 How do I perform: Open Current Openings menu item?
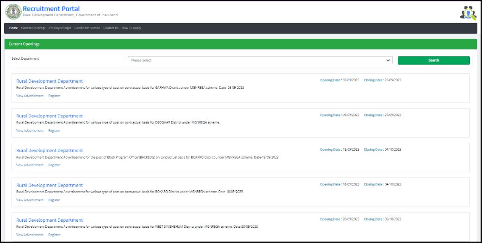(x=33, y=28)
